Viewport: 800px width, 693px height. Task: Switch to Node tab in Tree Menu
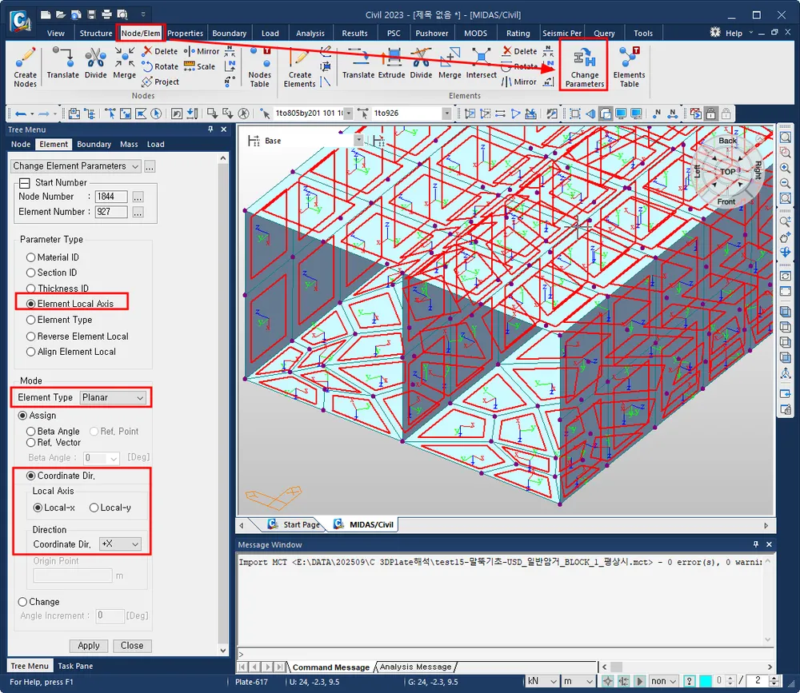tap(21, 145)
